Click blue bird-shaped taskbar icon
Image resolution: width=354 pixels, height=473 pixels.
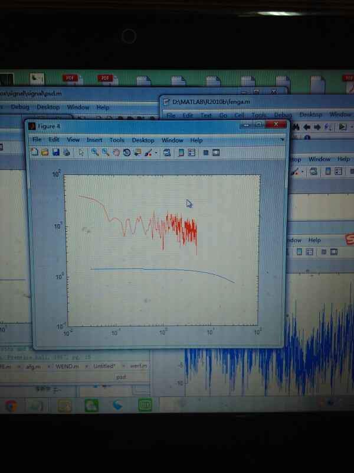[x=117, y=405]
